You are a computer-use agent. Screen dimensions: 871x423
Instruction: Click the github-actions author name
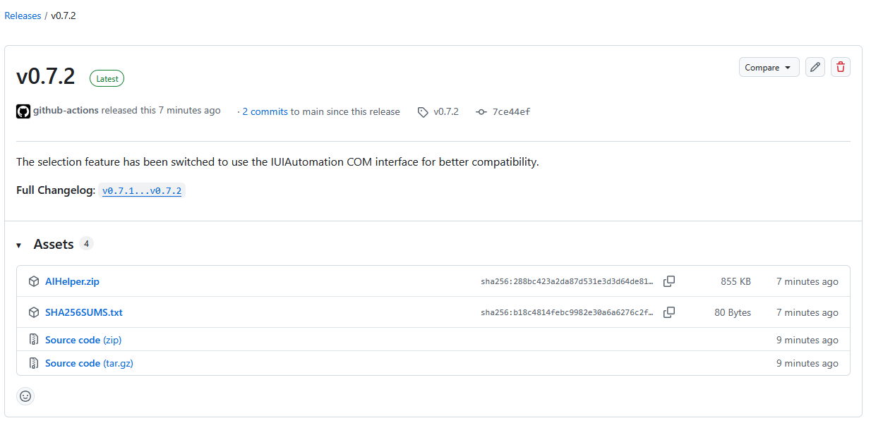point(66,111)
